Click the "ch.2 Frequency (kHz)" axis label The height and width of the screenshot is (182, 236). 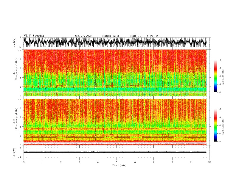point(15,118)
